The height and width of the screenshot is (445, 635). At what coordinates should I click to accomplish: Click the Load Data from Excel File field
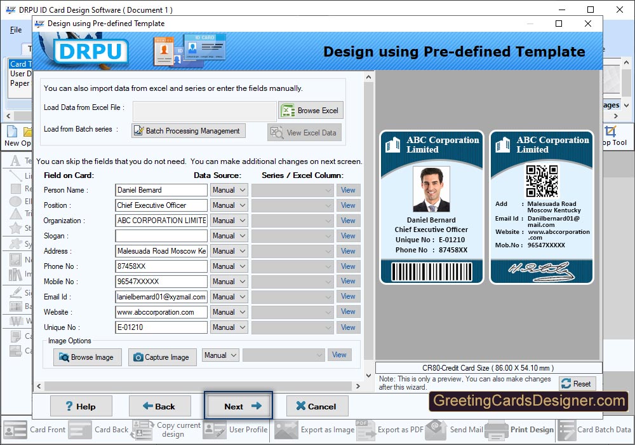click(204, 111)
